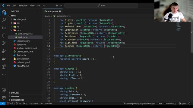Open CHANGELOG.md file
This screenshot has height=108, width=193.
[x=25, y=52]
